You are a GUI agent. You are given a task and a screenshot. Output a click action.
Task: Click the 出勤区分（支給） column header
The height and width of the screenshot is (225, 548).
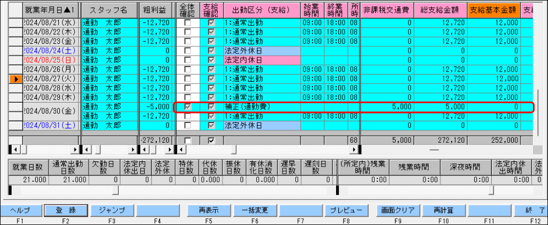262,10
